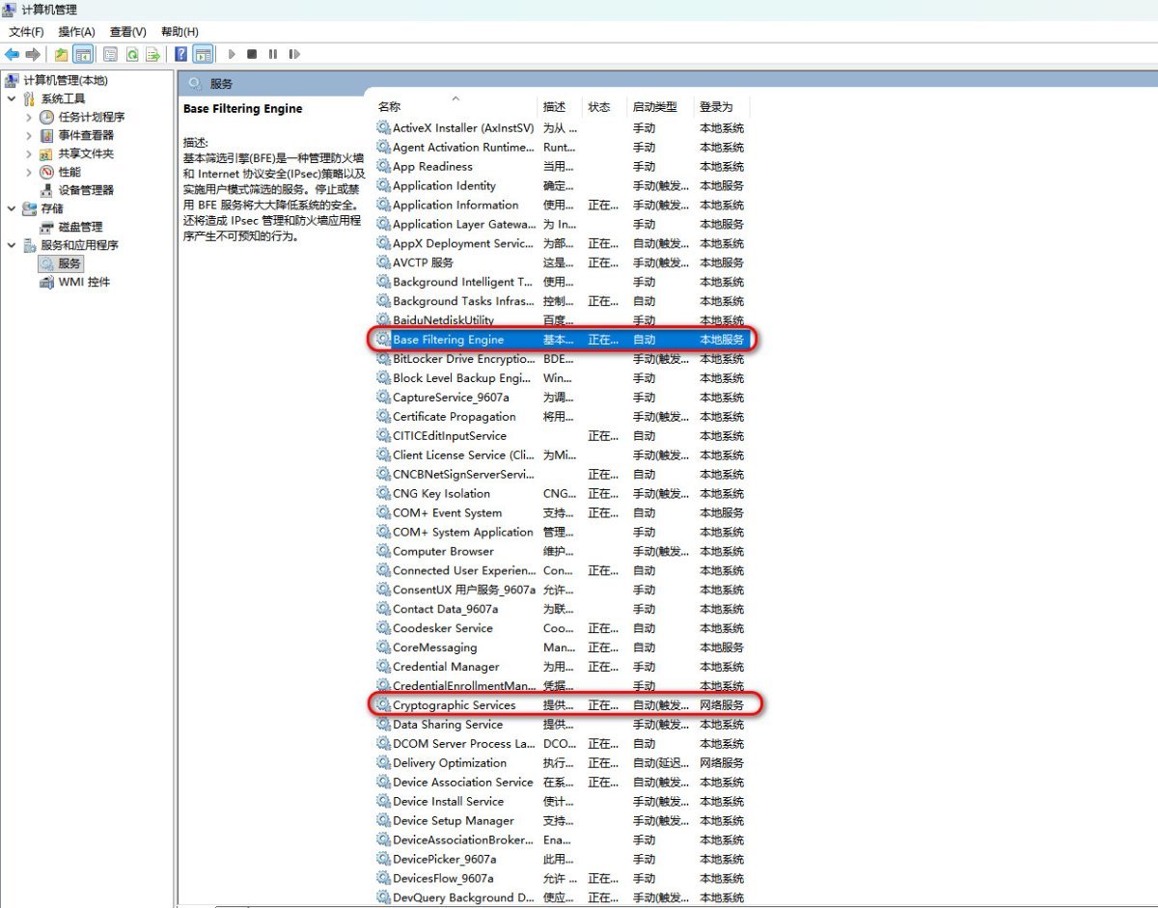Sort services by 名称 column header

point(390,107)
